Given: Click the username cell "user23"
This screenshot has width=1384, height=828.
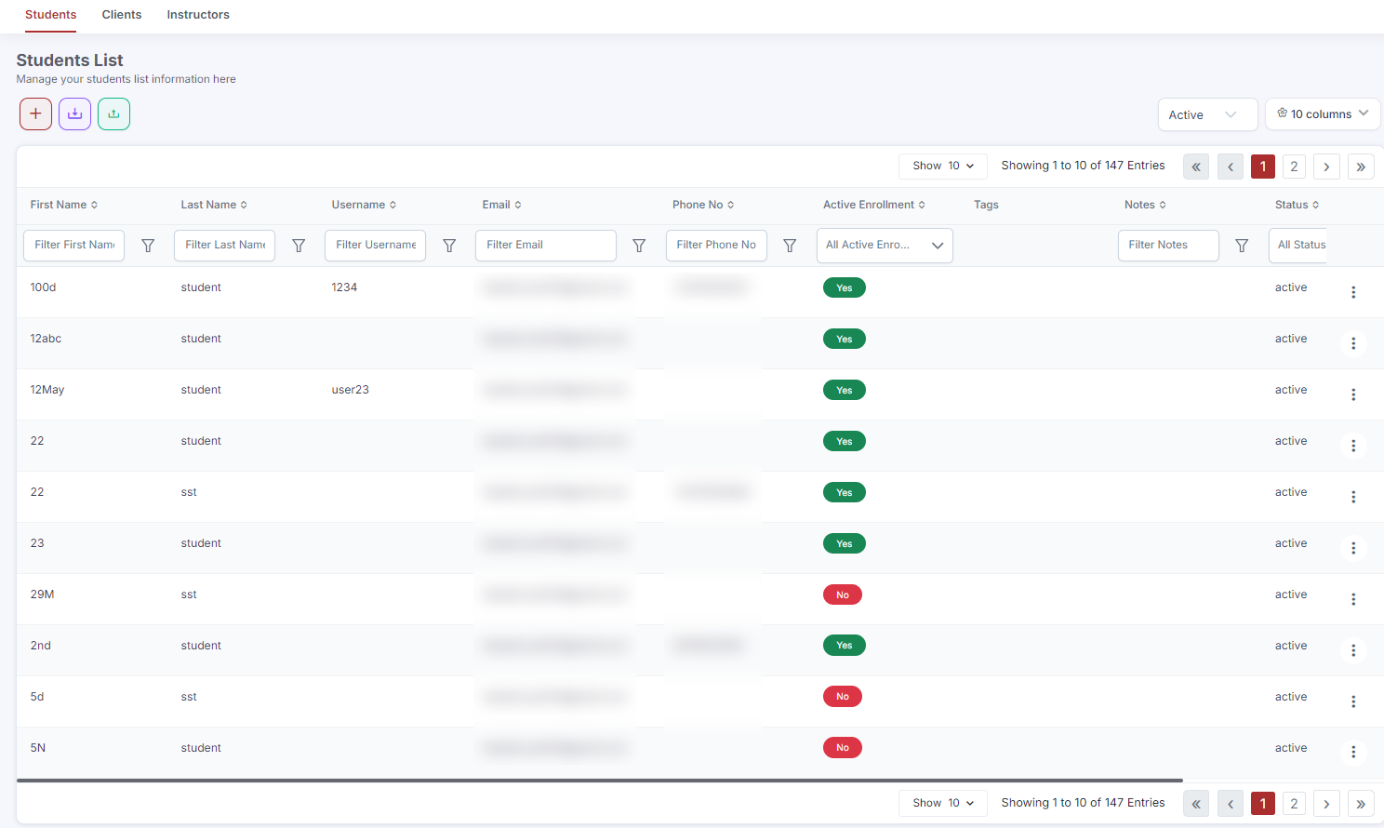Looking at the screenshot, I should pos(351,390).
